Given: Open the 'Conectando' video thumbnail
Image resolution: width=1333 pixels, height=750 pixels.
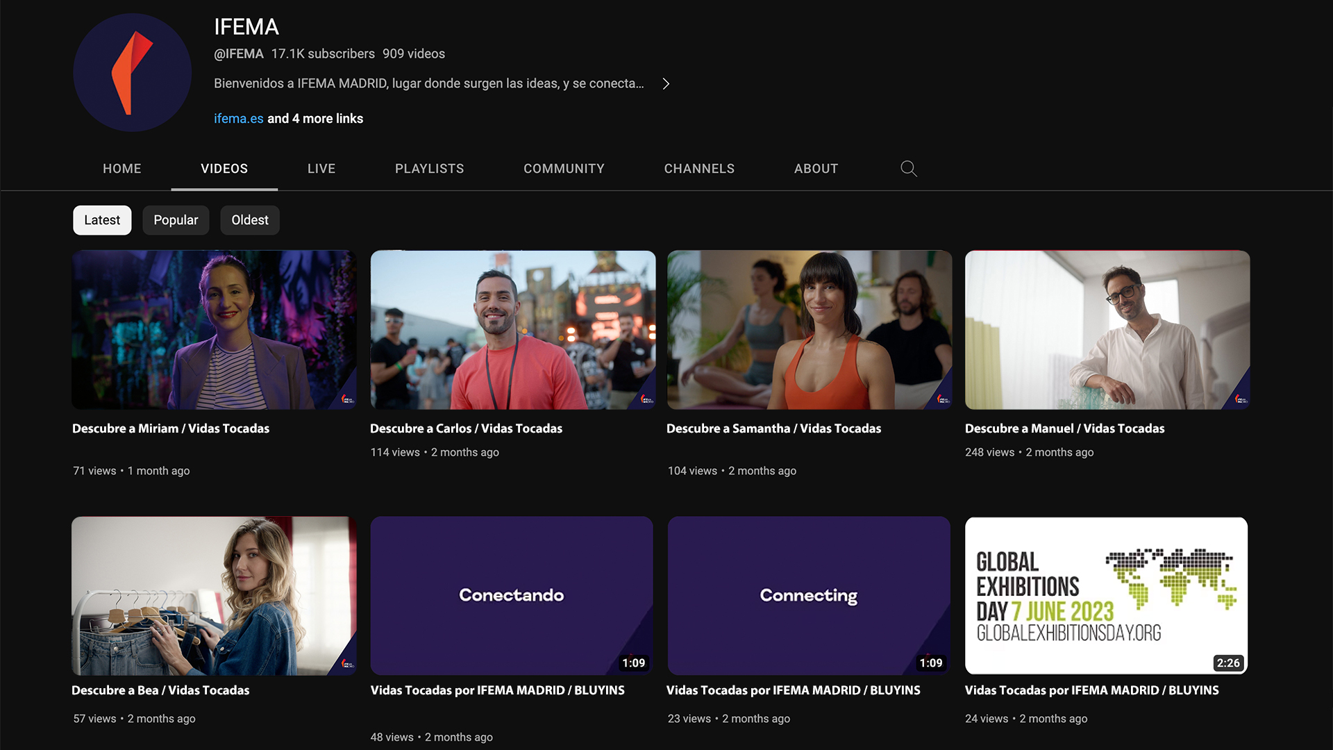Looking at the screenshot, I should (x=512, y=596).
